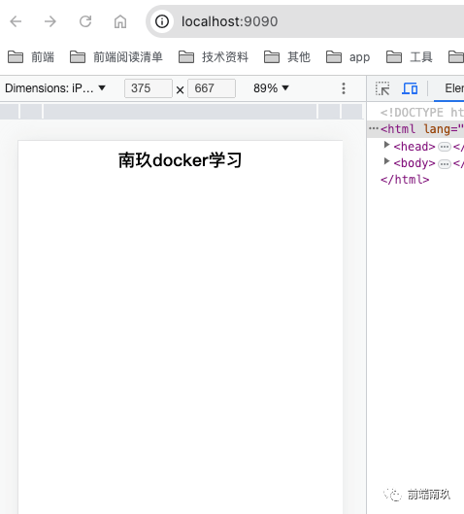The image size is (464, 514).
Task: Toggle the device toolbar mode
Action: tap(410, 88)
